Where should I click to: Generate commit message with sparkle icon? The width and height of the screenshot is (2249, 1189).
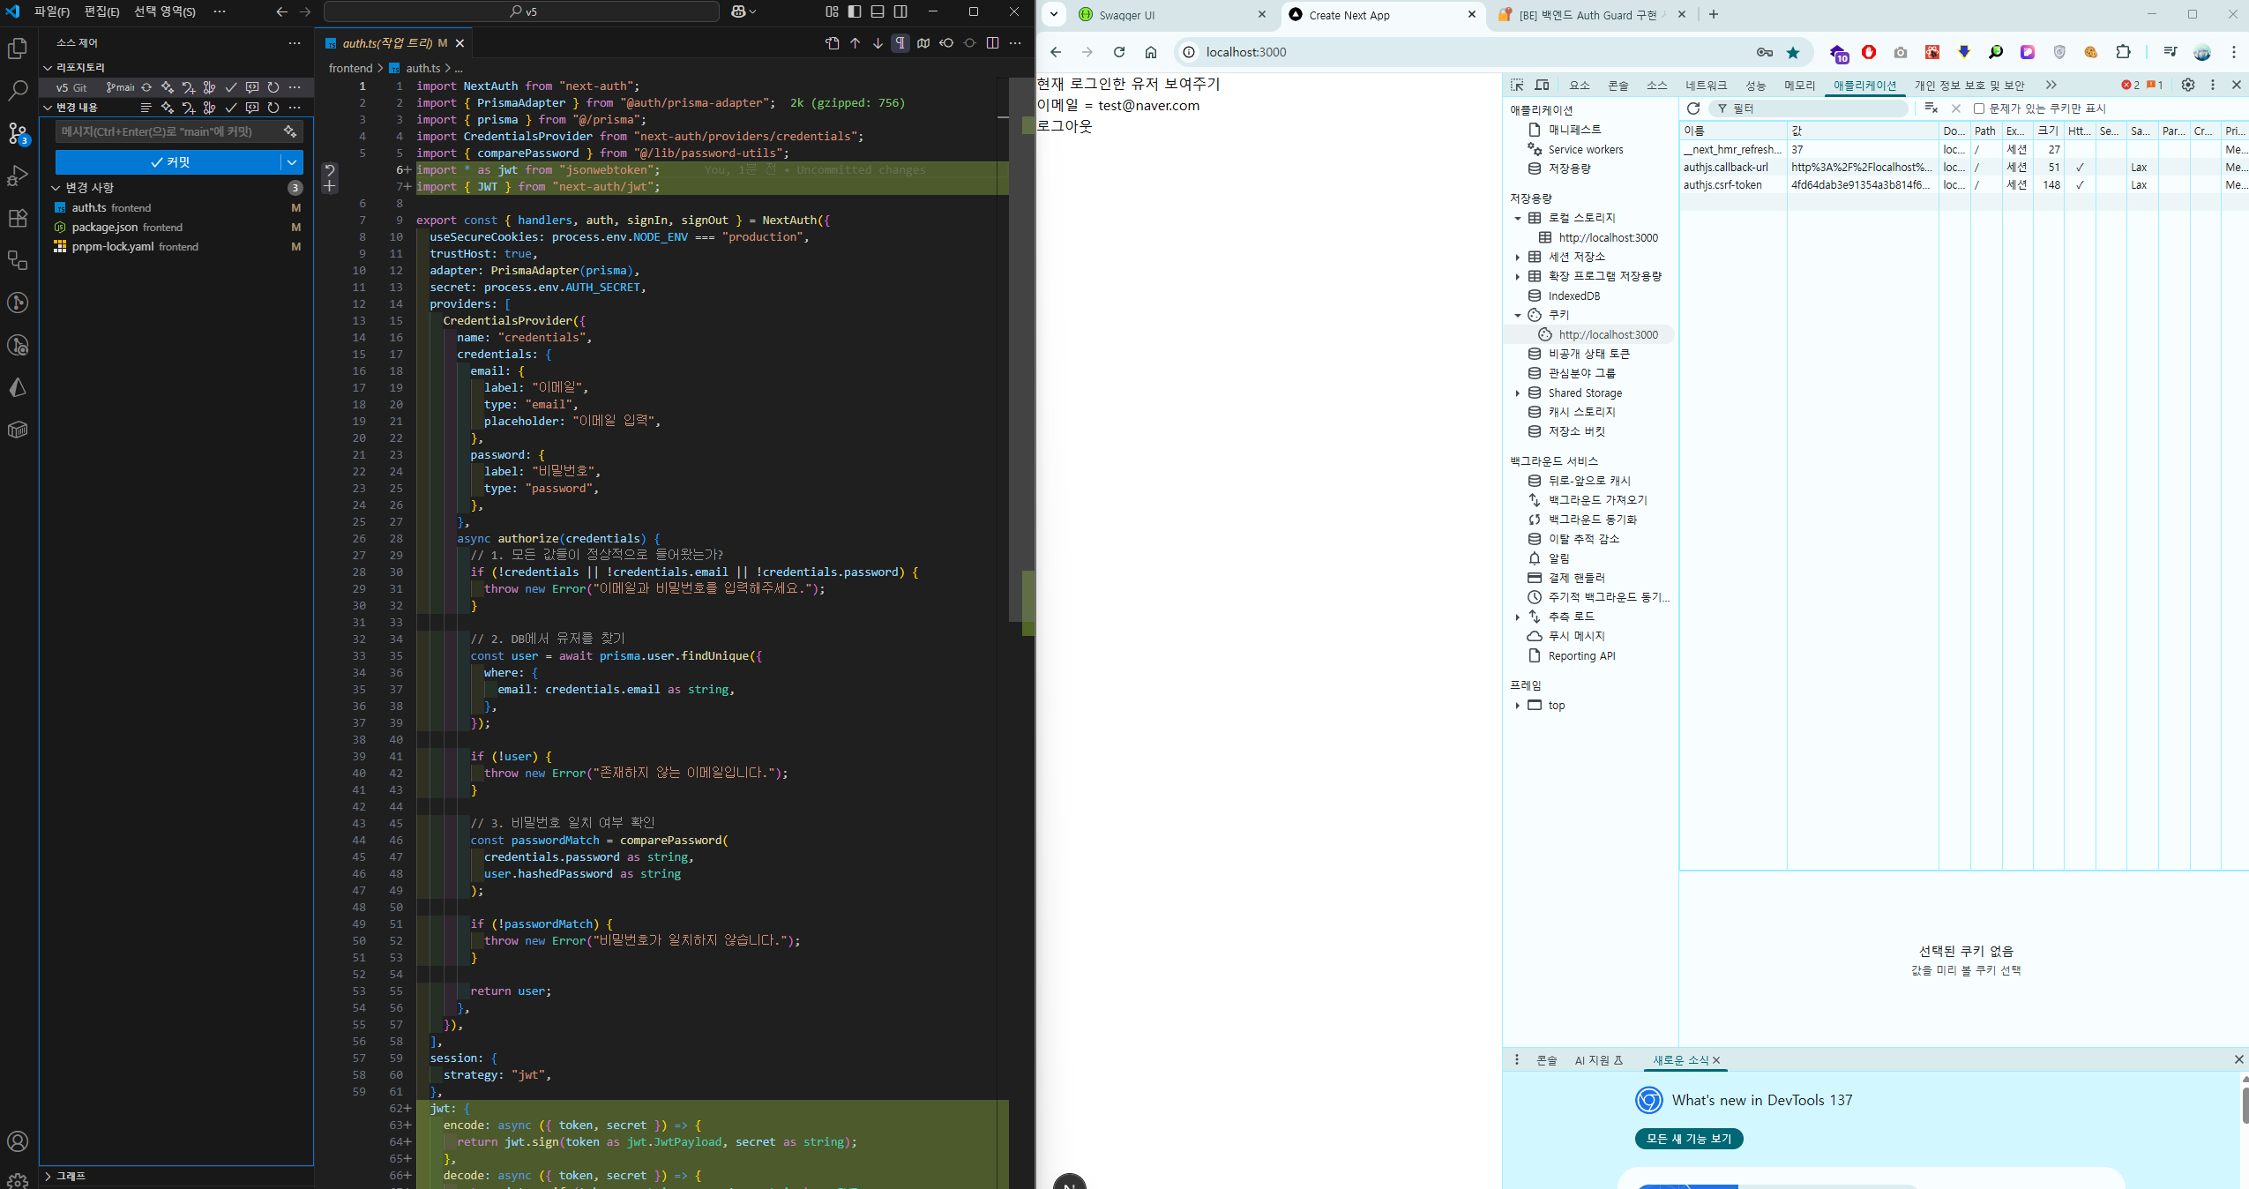[290, 131]
